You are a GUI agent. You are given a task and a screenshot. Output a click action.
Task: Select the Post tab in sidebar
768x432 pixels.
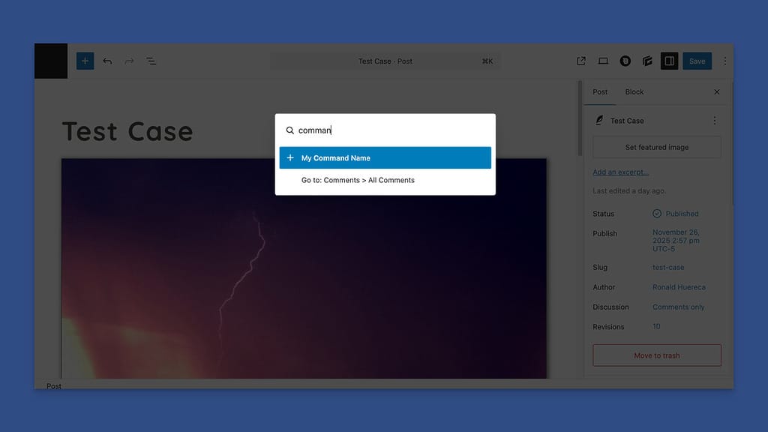(x=600, y=92)
